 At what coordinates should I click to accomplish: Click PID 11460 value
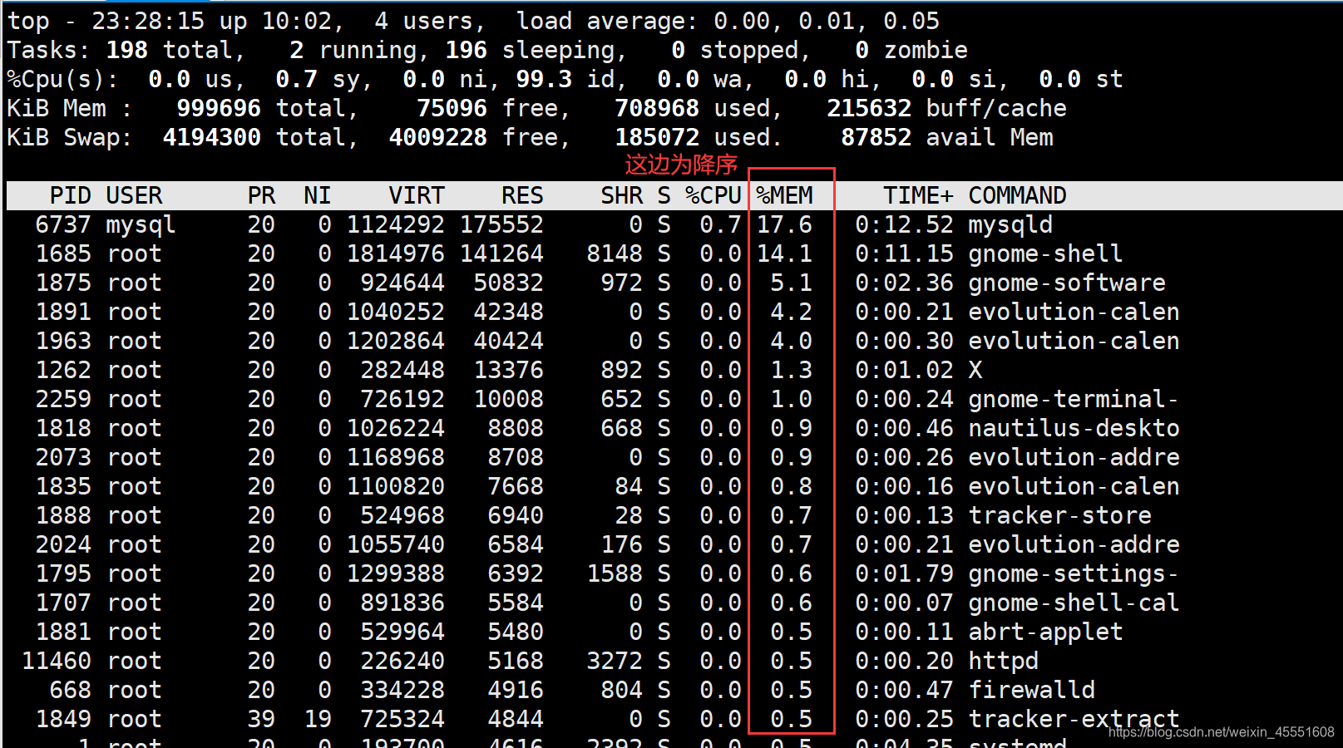pos(56,661)
